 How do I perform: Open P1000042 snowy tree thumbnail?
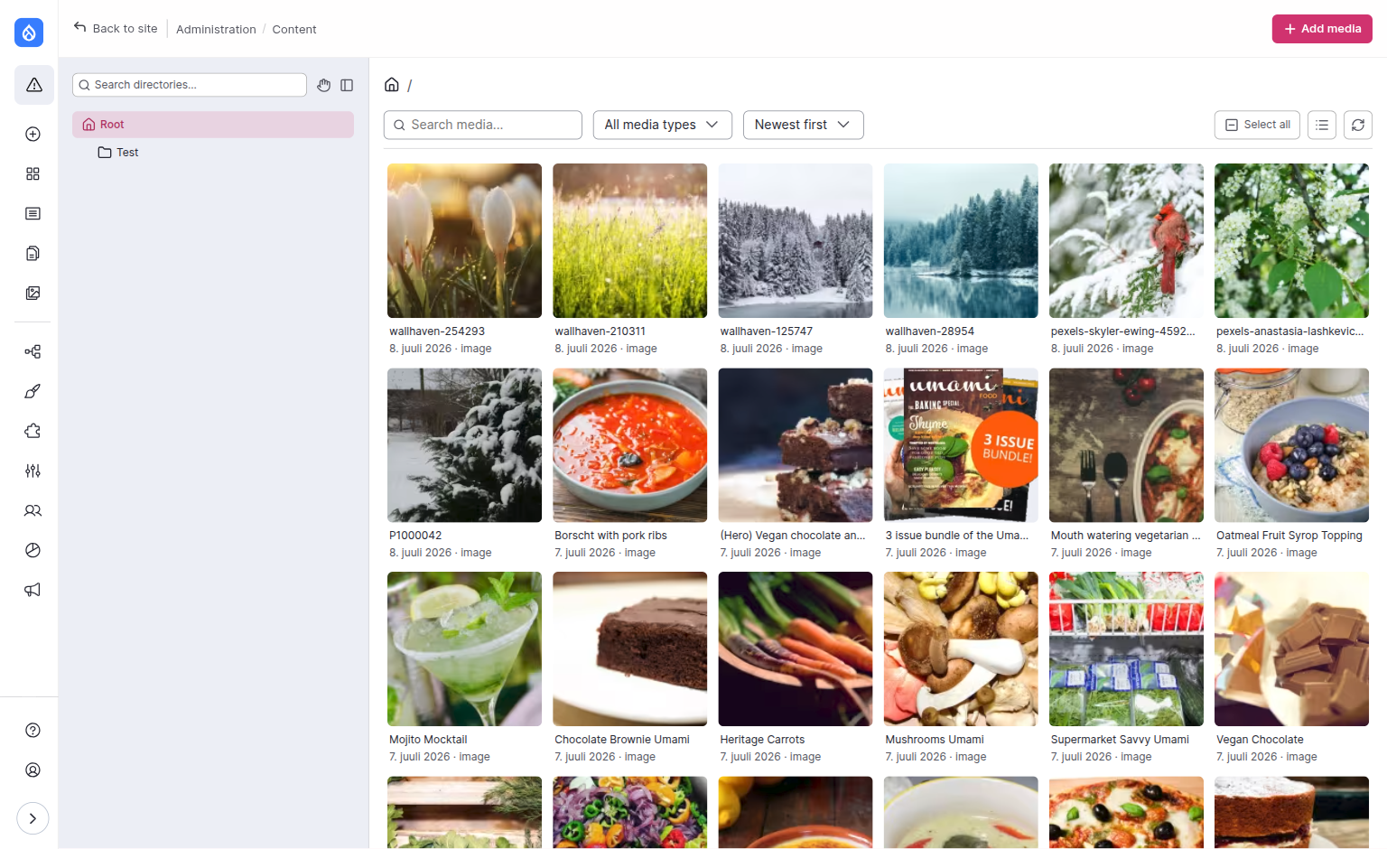[464, 444]
